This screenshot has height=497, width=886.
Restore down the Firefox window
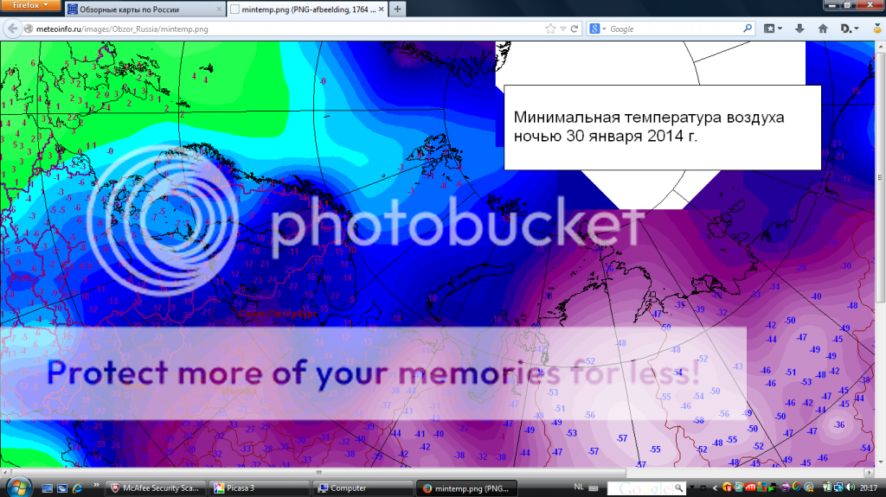(x=848, y=4)
